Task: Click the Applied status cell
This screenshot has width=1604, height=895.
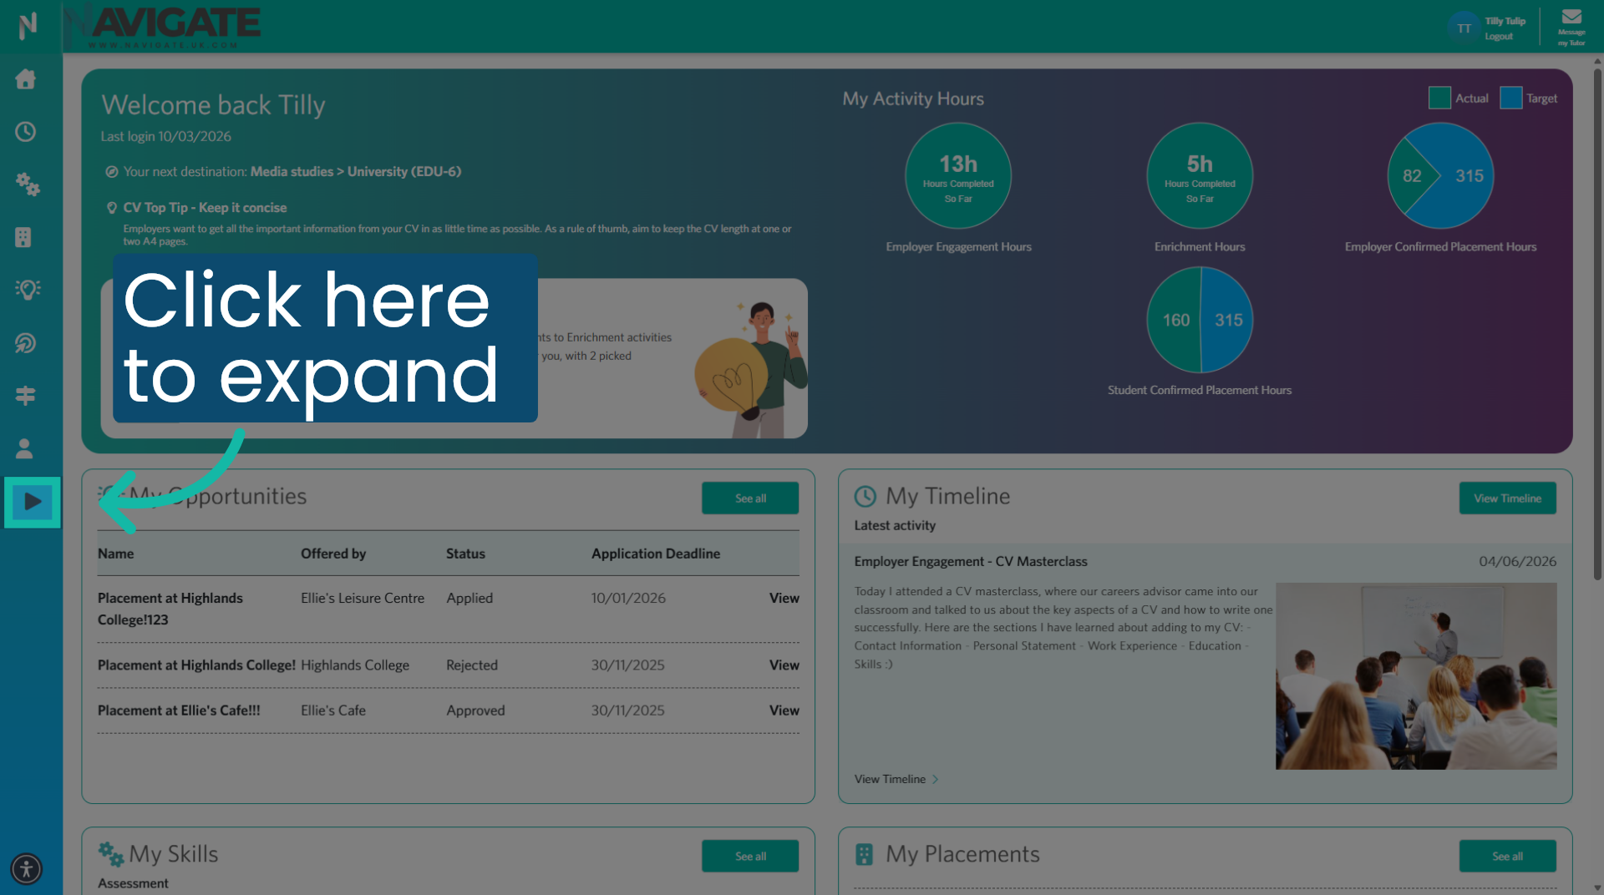Action: [x=470, y=599]
